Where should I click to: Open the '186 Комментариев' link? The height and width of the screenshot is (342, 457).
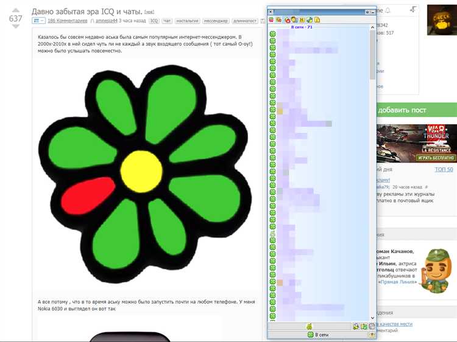pyautogui.click(x=67, y=21)
